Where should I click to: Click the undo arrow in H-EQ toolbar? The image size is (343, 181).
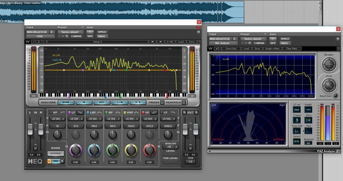pos(34,42)
